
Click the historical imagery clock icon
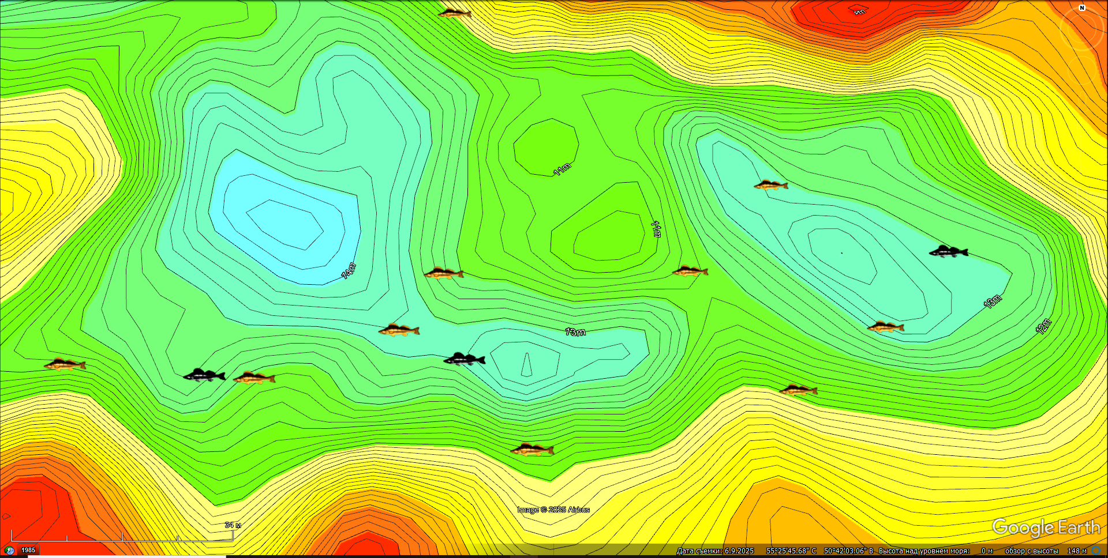coord(10,551)
